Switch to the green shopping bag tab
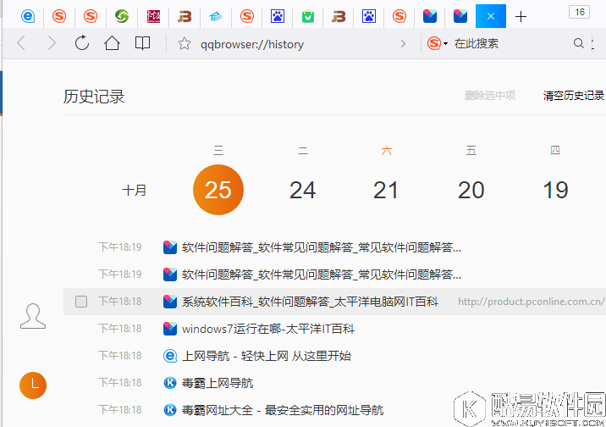The height and width of the screenshot is (427, 606). [308, 16]
